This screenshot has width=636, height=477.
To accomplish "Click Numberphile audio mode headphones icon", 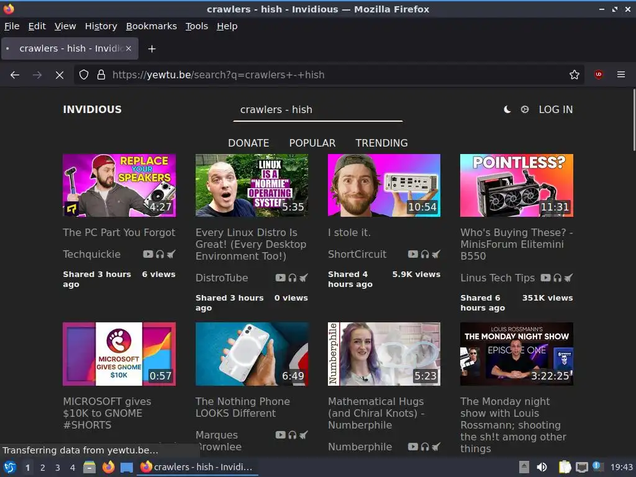I will [425, 446].
